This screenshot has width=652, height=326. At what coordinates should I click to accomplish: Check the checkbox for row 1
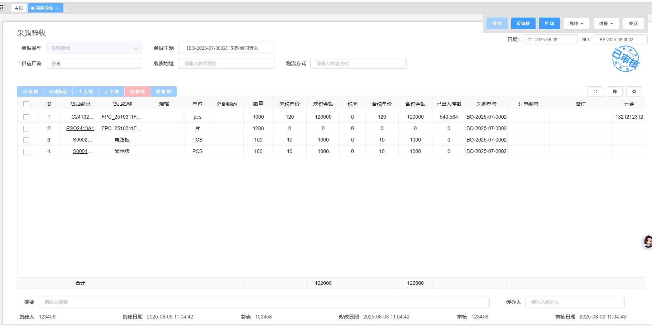click(x=26, y=117)
